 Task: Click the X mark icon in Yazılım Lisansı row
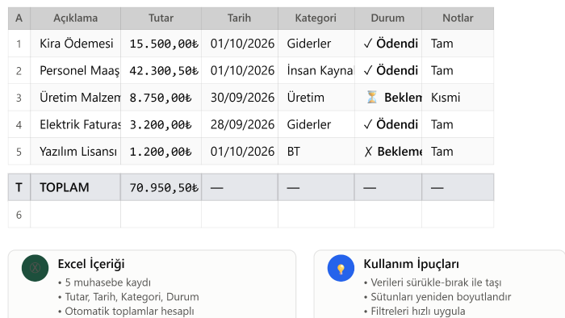(x=368, y=152)
